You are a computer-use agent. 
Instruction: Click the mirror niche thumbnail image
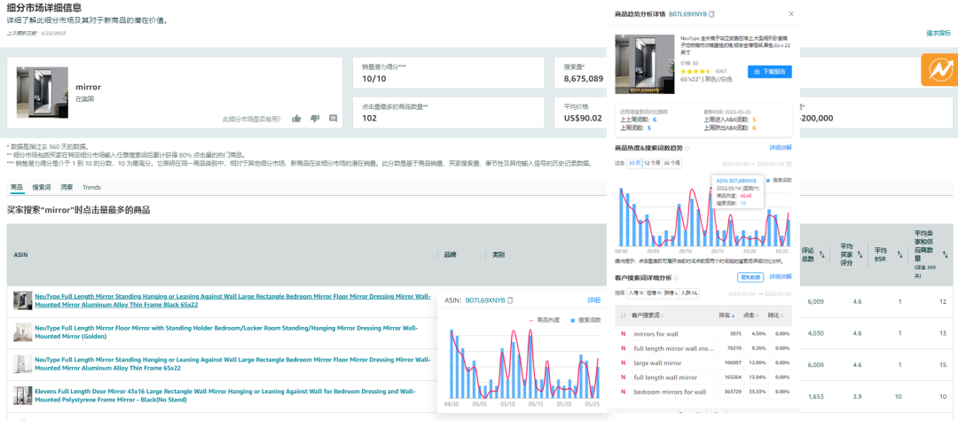point(42,92)
